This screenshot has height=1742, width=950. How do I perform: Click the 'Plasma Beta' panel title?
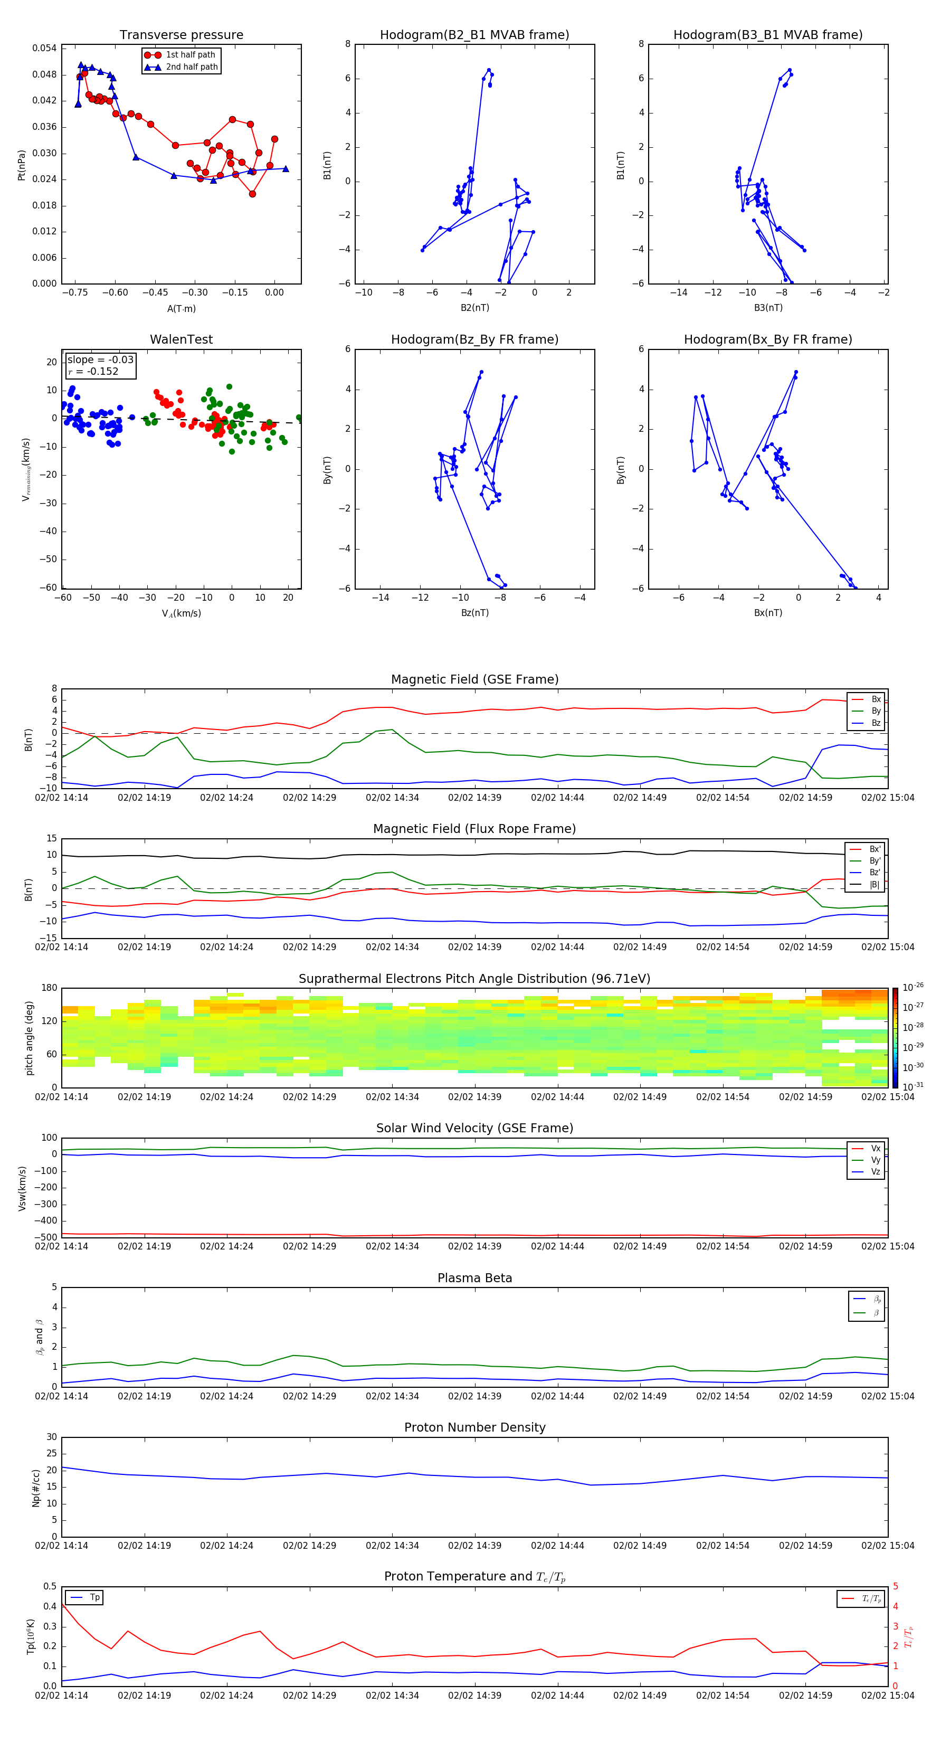click(474, 1278)
